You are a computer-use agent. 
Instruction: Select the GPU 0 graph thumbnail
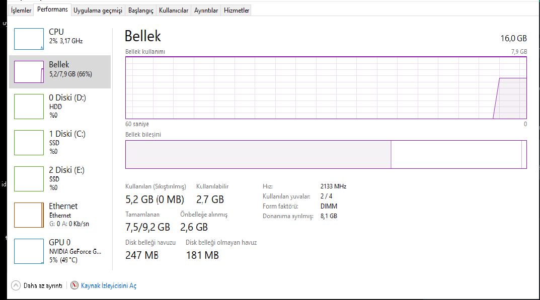(29, 251)
